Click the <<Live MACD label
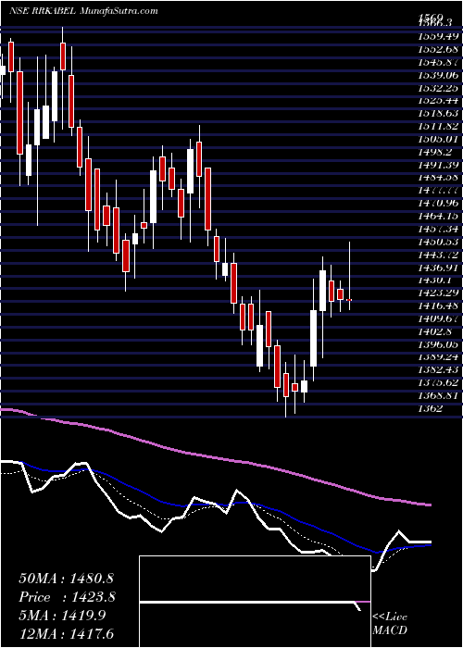 click(390, 623)
